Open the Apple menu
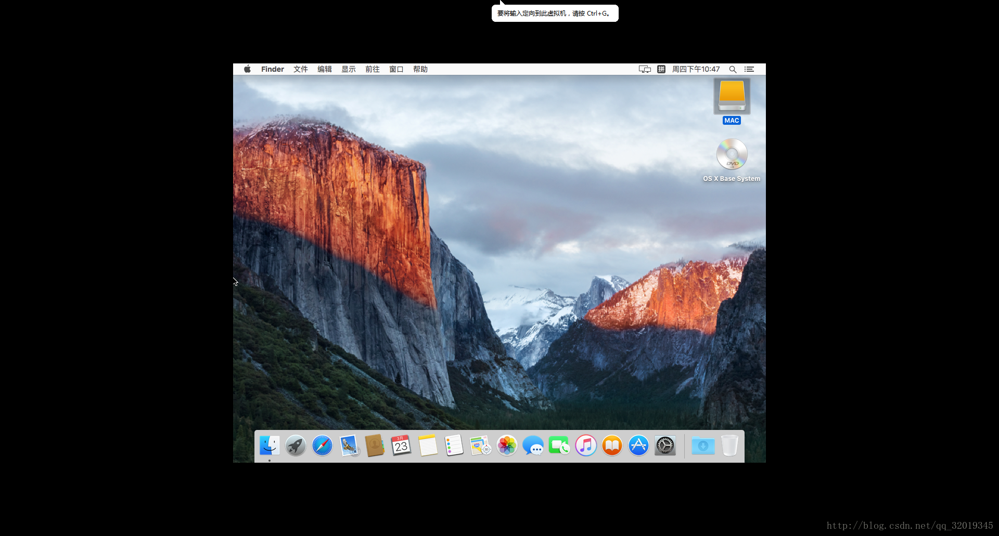Image resolution: width=999 pixels, height=536 pixels. tap(248, 69)
